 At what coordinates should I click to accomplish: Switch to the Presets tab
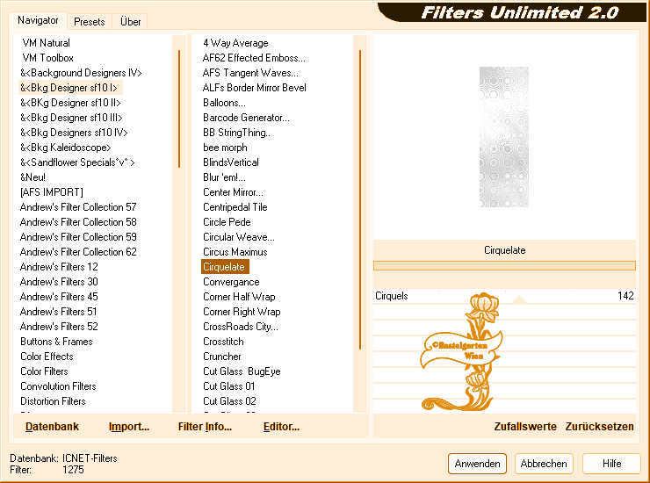pyautogui.click(x=89, y=22)
